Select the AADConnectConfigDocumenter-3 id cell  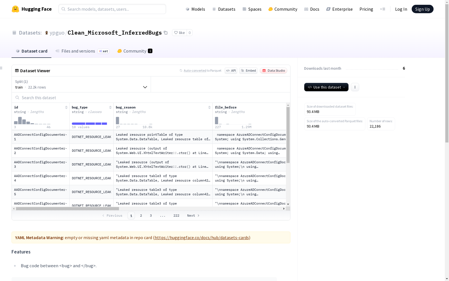coord(40,164)
